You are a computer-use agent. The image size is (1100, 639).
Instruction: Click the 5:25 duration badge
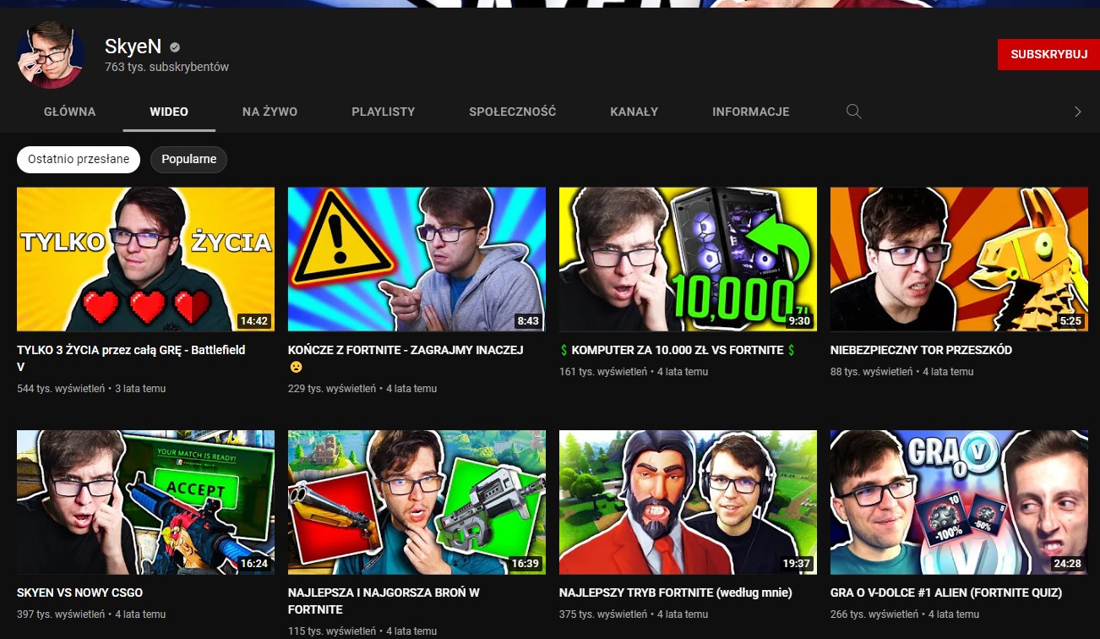[x=1070, y=321]
